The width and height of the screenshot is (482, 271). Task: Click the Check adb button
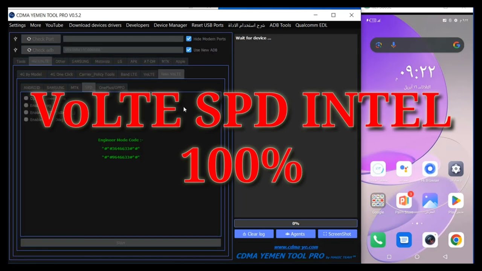(41, 50)
